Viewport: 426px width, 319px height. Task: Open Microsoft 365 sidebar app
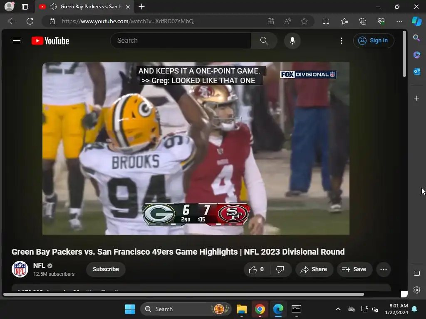tap(416, 54)
